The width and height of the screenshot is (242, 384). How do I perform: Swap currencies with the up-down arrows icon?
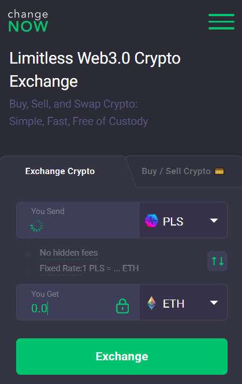point(218,261)
